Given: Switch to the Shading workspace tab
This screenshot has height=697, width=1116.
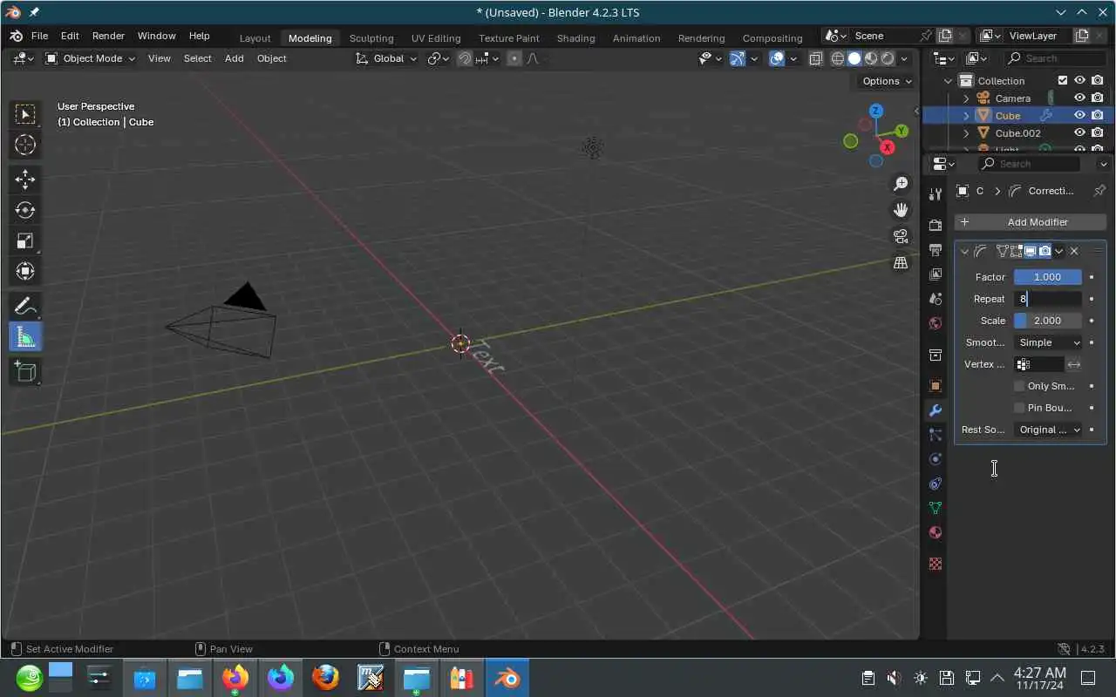Looking at the screenshot, I should tap(575, 38).
